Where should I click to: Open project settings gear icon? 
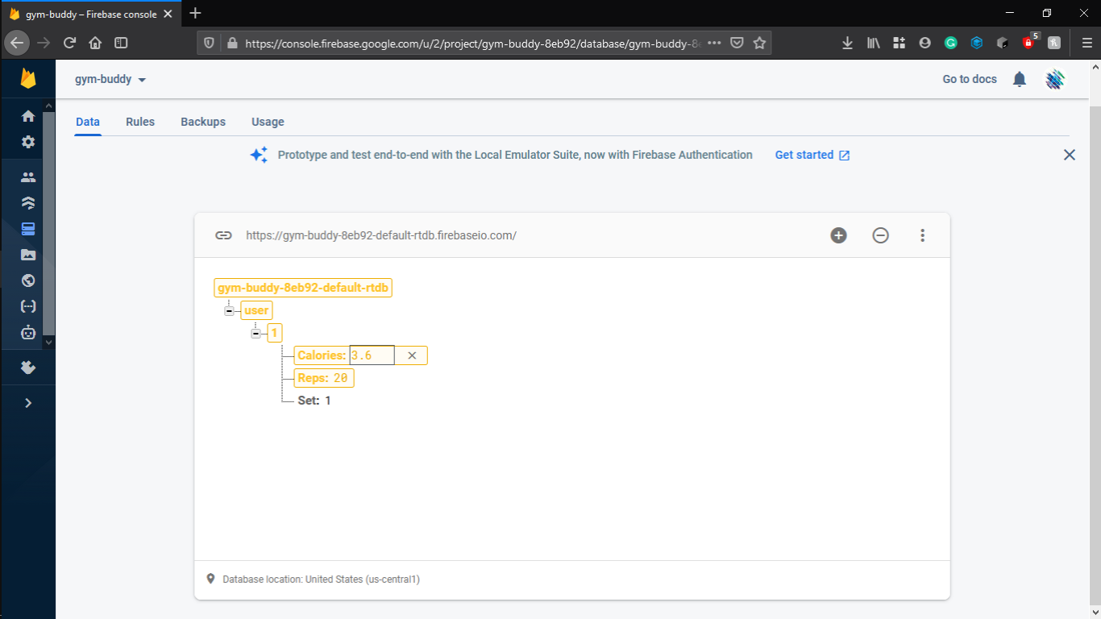(28, 142)
